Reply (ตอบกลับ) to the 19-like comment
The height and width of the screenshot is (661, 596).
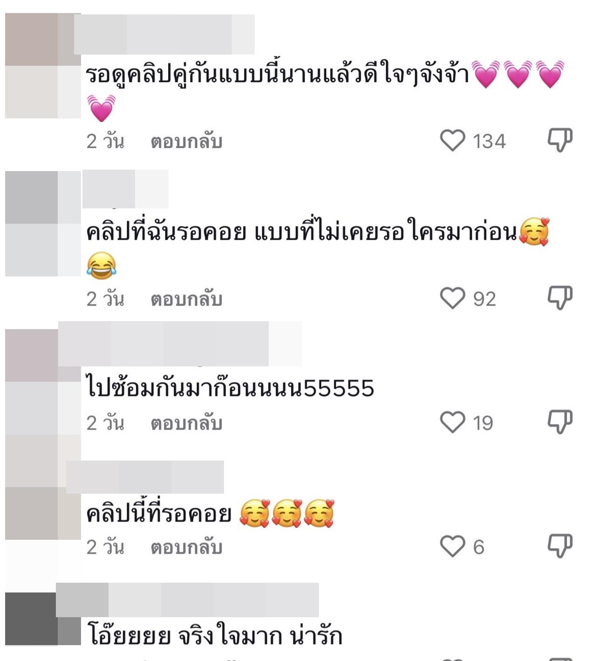[x=186, y=423]
